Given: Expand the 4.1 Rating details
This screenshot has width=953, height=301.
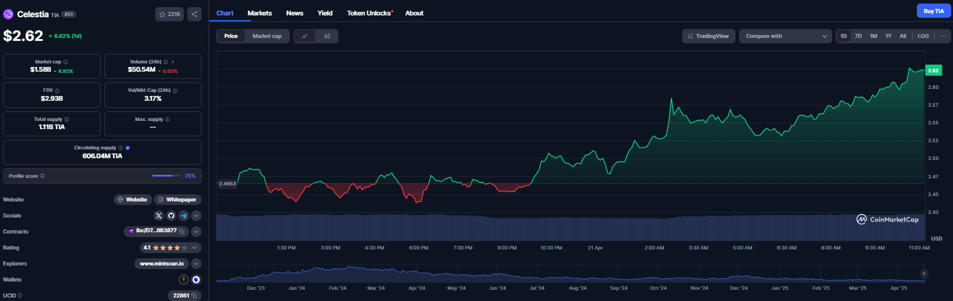Looking at the screenshot, I should click(194, 248).
